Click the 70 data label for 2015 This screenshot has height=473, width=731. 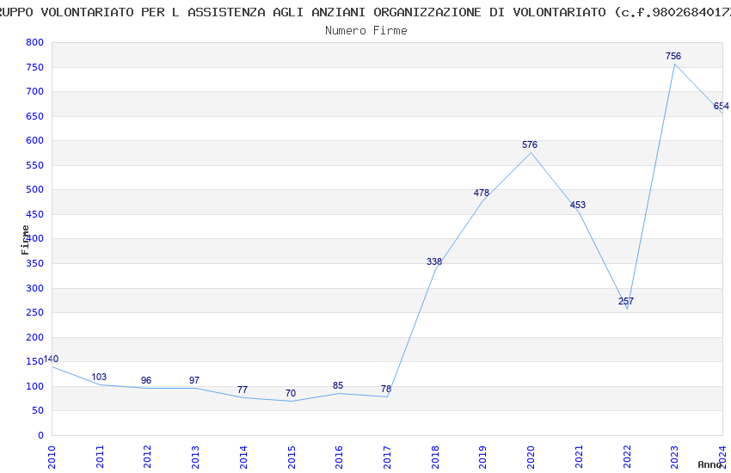291,394
